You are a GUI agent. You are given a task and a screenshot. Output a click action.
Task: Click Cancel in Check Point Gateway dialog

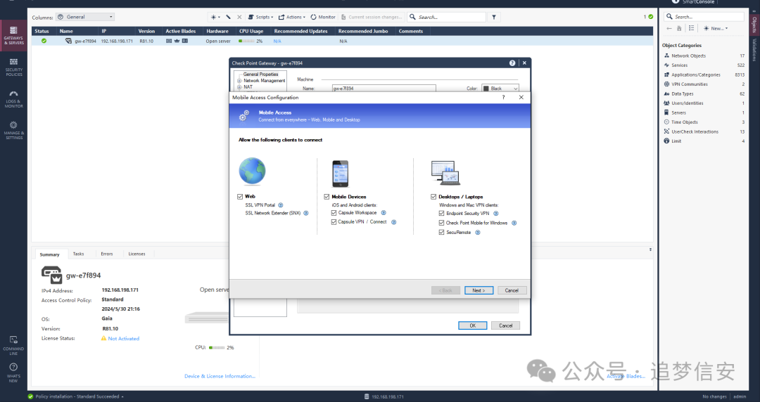click(x=505, y=325)
